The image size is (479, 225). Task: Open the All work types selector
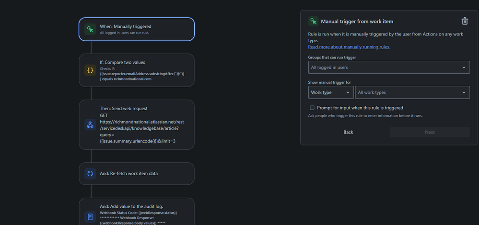click(412, 92)
